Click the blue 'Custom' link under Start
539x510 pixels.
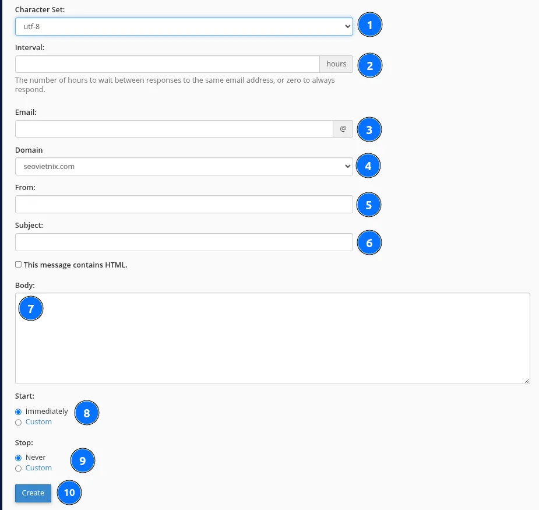point(38,421)
